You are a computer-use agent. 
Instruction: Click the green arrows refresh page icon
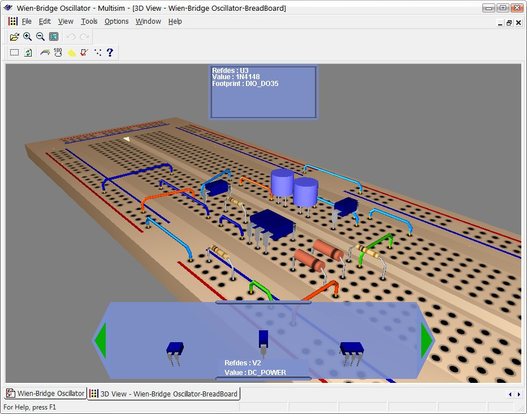[28, 53]
